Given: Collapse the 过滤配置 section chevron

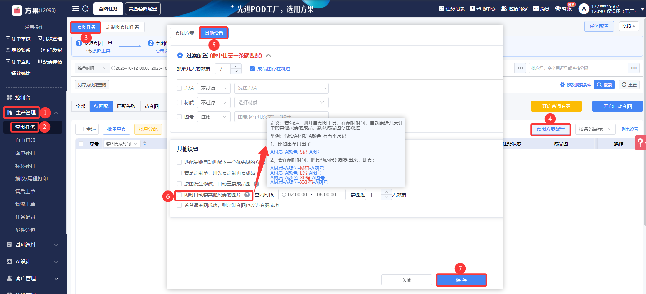Looking at the screenshot, I should pos(269,55).
